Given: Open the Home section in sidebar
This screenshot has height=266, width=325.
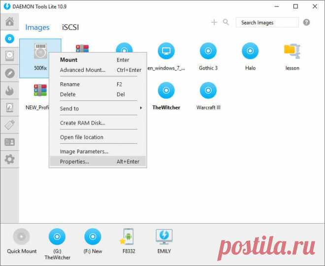Looking at the screenshot, I should [x=9, y=22].
